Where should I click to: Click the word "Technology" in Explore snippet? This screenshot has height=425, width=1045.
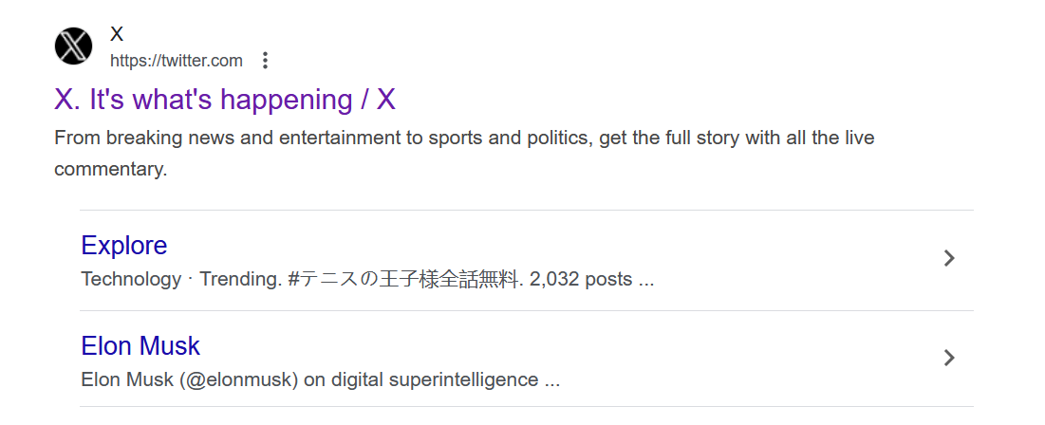pos(131,279)
